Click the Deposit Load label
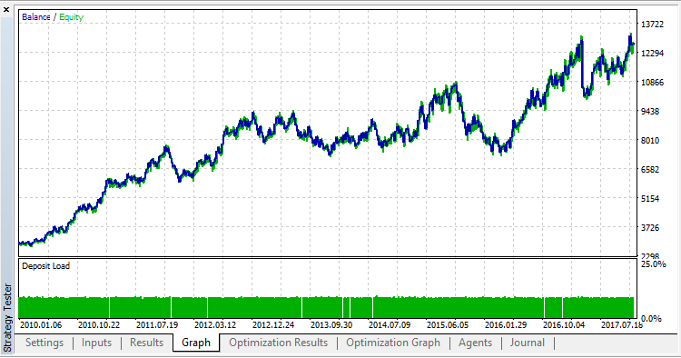This screenshot has height=358, width=681. (45, 266)
